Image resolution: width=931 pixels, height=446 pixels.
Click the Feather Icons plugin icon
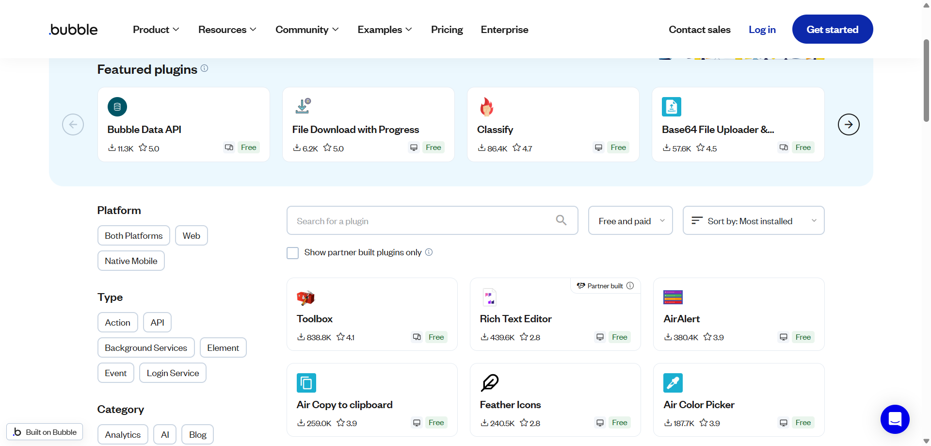[x=490, y=383]
